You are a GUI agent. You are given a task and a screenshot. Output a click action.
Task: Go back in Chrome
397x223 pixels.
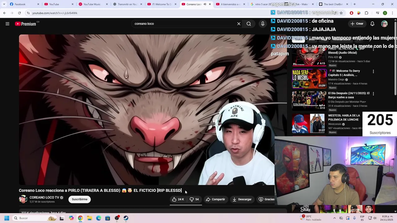[x=4, y=13]
